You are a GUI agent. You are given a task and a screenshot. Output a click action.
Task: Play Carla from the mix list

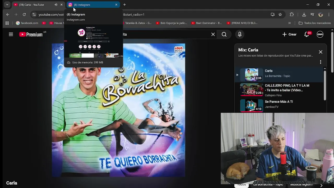coord(279,75)
